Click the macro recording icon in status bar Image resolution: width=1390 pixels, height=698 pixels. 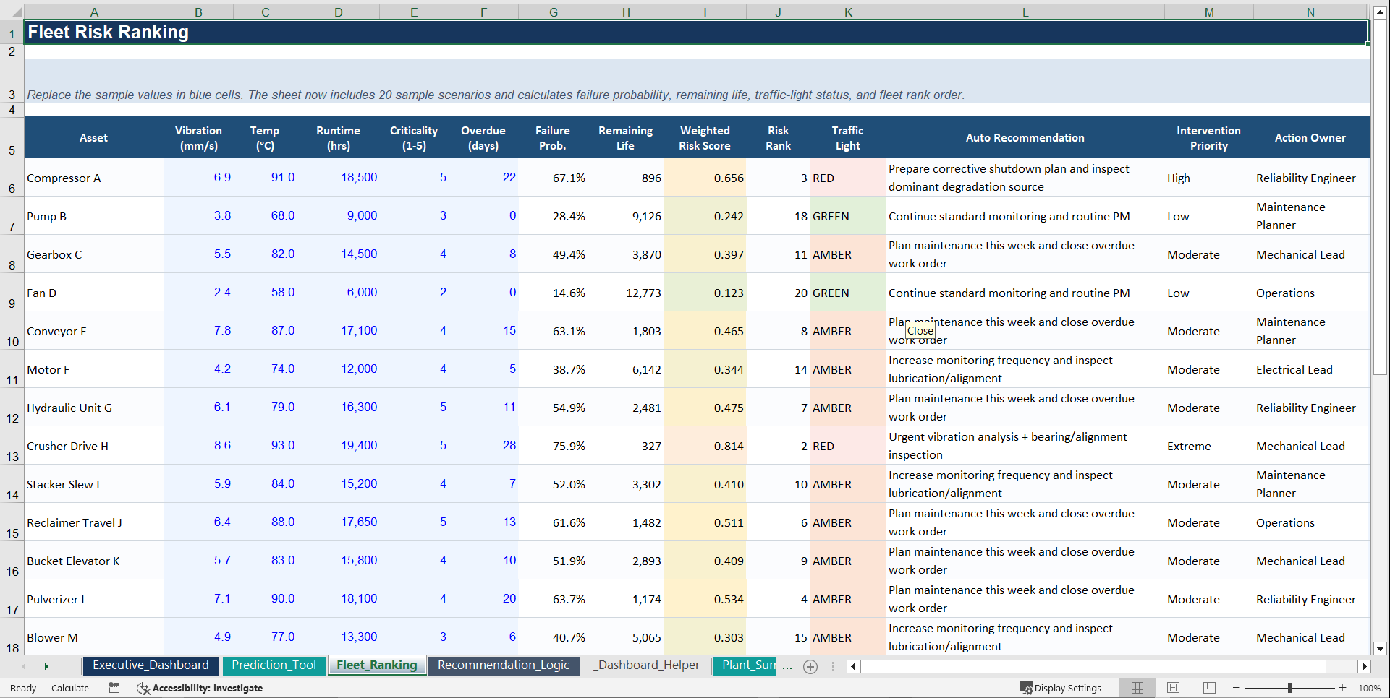(x=114, y=688)
